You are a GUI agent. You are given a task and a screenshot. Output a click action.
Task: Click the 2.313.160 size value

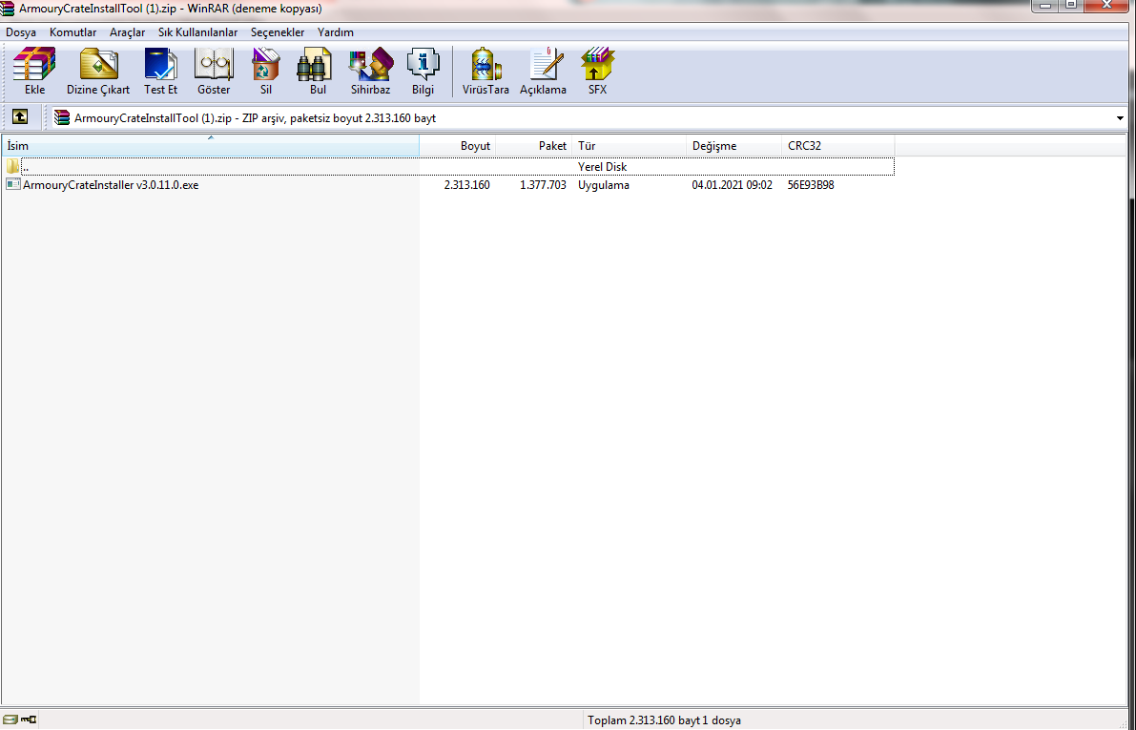pos(466,185)
